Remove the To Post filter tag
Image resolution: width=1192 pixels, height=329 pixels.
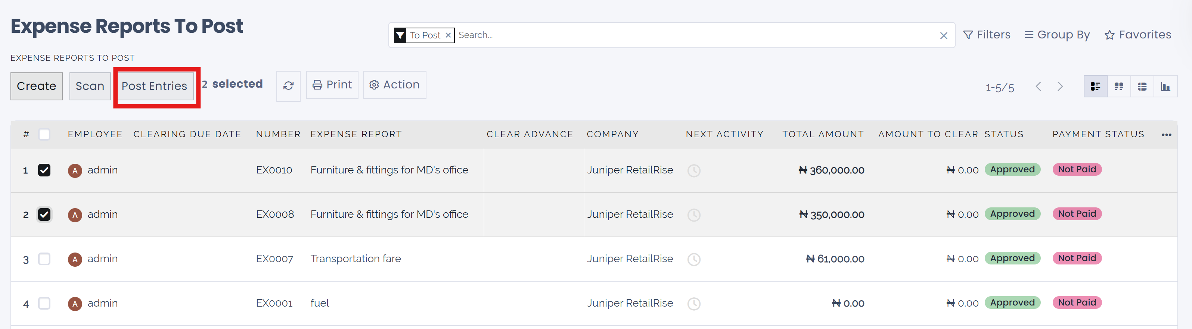point(448,35)
